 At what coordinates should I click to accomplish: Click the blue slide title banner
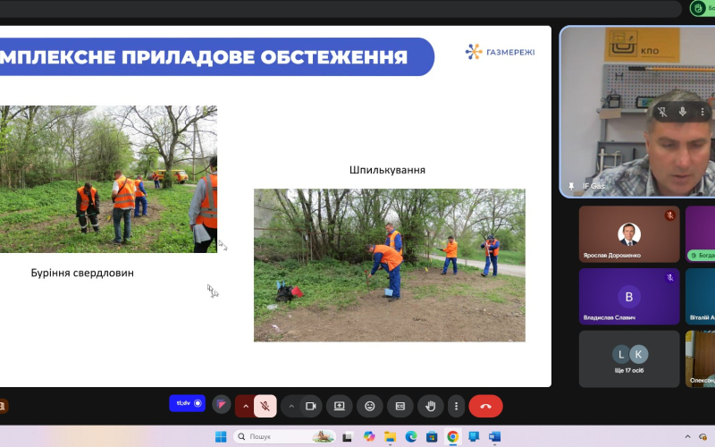(217, 56)
